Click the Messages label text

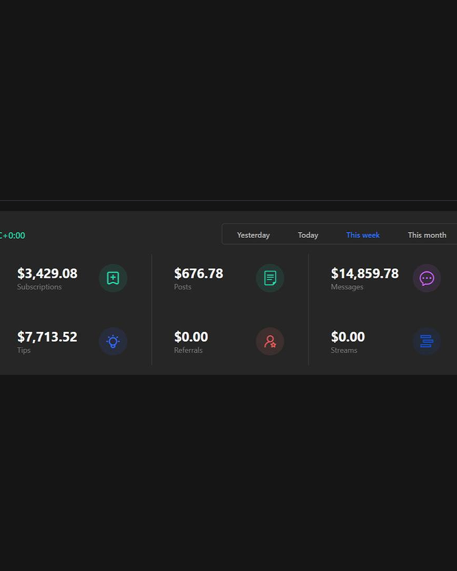[x=347, y=287]
